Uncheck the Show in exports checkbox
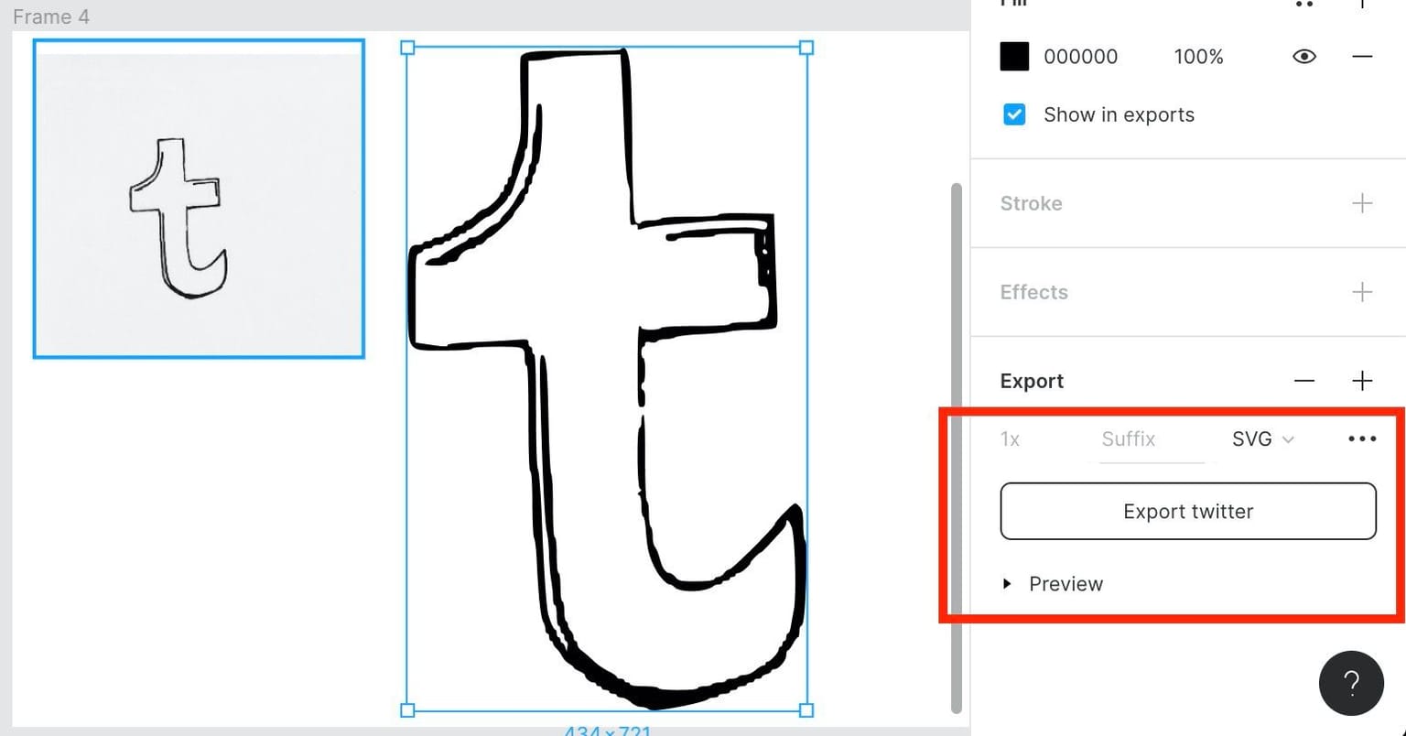The height and width of the screenshot is (736, 1406). pos(1014,115)
